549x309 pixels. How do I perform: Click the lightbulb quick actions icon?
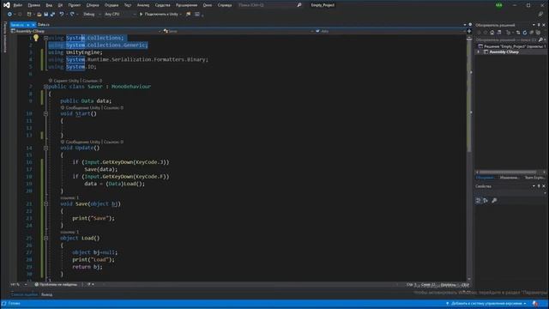36,38
